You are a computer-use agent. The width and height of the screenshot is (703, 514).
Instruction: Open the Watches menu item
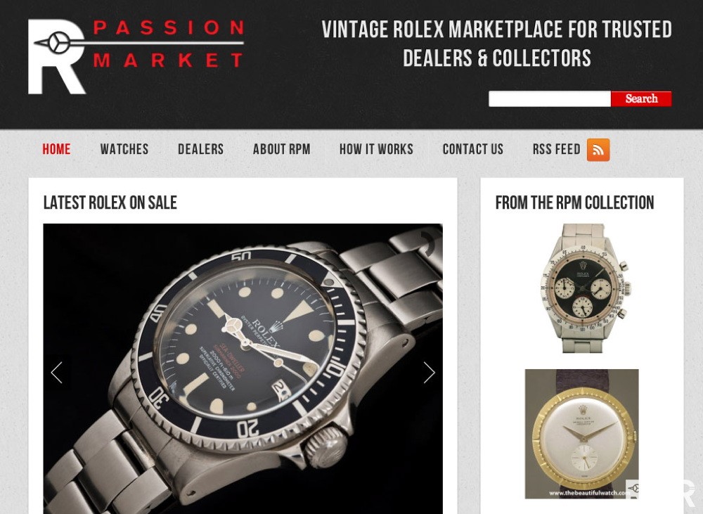[x=124, y=149]
